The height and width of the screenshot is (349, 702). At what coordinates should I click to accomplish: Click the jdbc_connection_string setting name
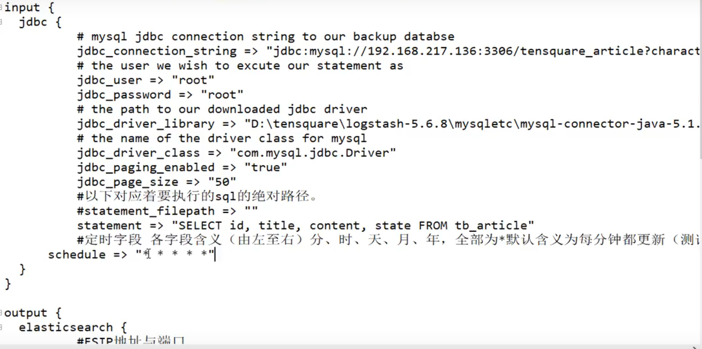[x=157, y=51]
